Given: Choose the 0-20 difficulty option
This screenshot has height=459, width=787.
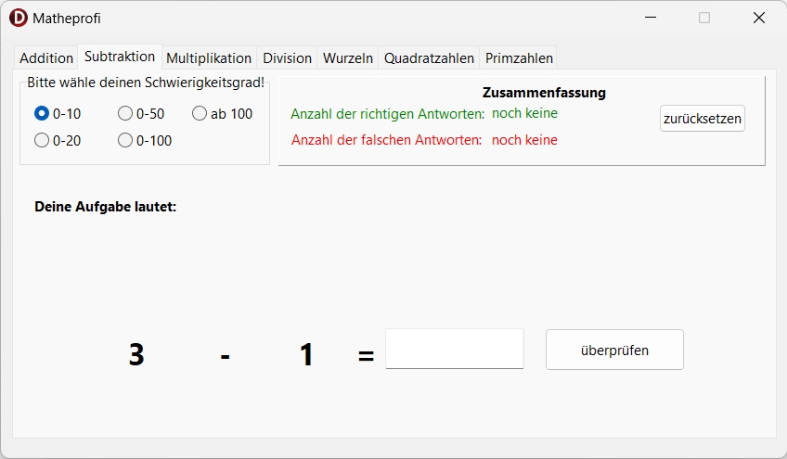Looking at the screenshot, I should coord(42,141).
